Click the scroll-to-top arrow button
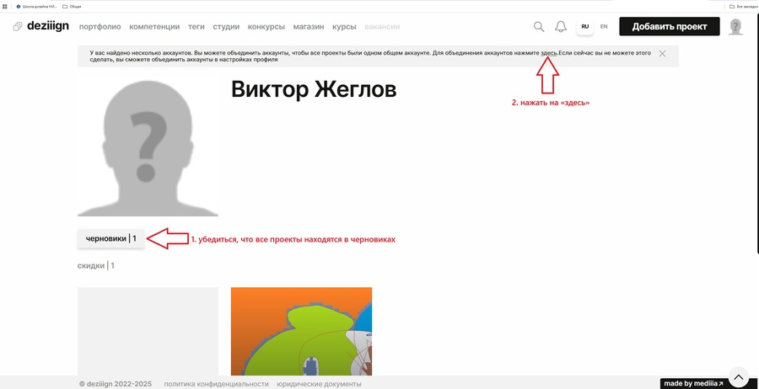Viewport: 759px width, 389px height. click(x=739, y=376)
